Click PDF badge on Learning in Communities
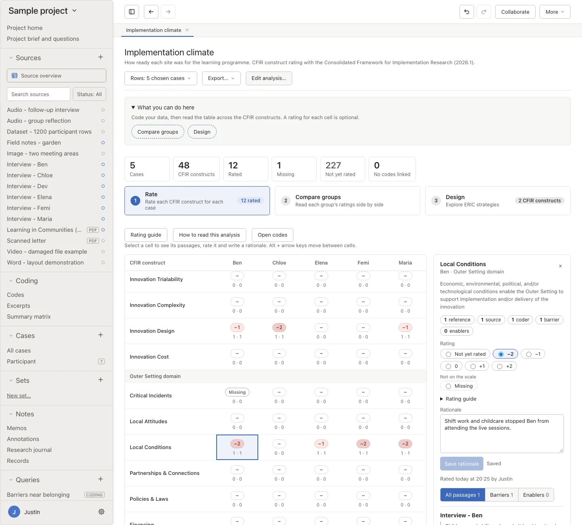 pos(93,230)
